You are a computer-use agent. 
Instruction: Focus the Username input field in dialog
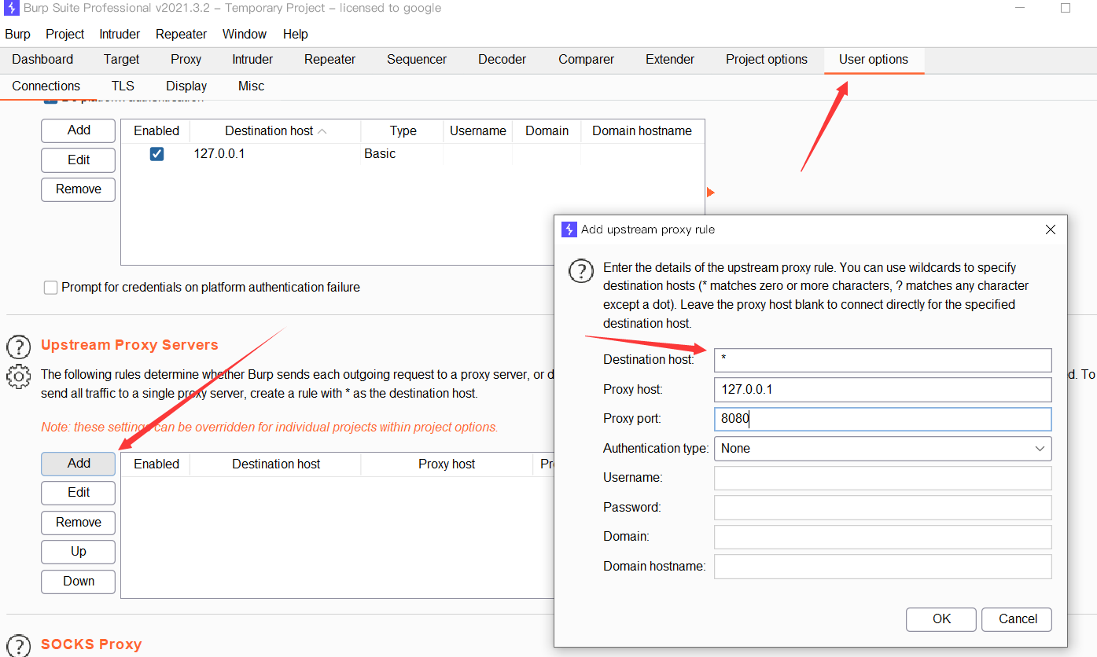pos(882,478)
